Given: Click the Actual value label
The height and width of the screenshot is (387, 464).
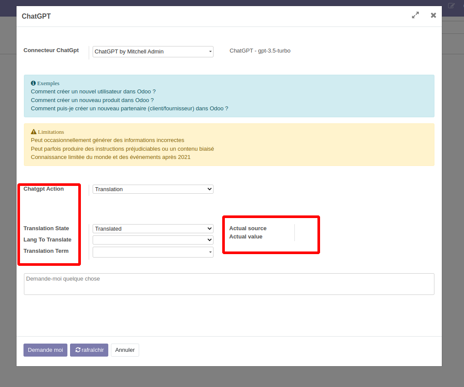Looking at the screenshot, I should coord(246,237).
